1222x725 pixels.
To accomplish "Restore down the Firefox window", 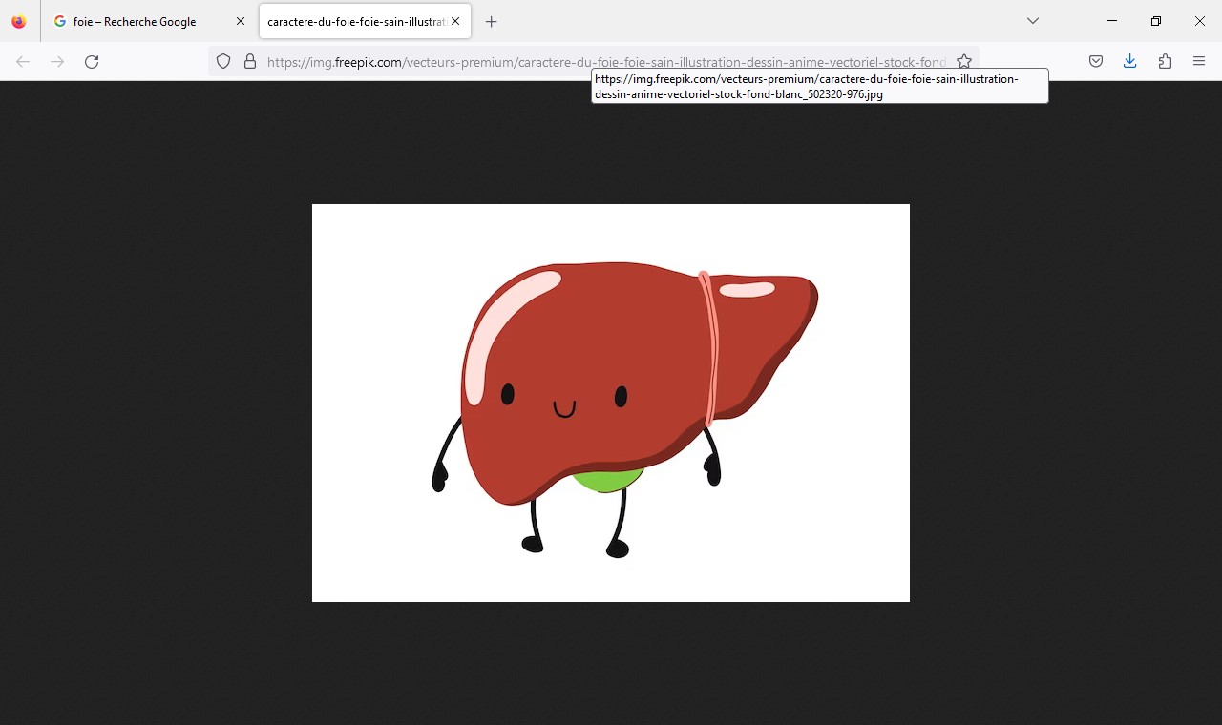I will point(1156,21).
